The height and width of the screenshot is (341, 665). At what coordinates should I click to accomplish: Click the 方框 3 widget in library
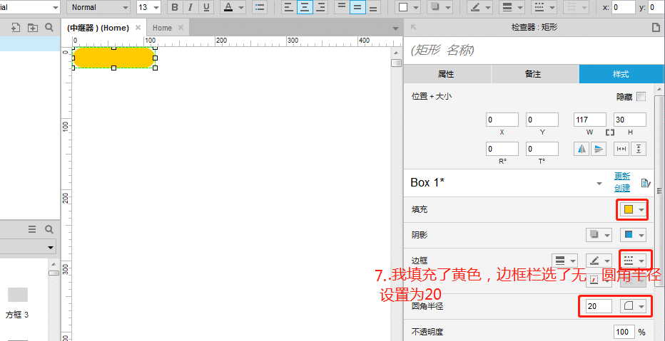17,303
